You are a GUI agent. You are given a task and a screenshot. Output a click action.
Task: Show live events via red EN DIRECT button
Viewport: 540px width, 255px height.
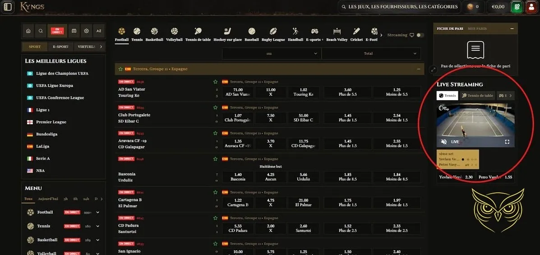pos(57,31)
